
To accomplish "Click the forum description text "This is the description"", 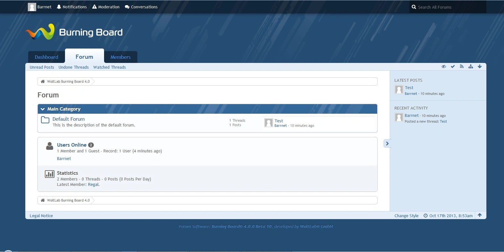I will tap(94, 125).
